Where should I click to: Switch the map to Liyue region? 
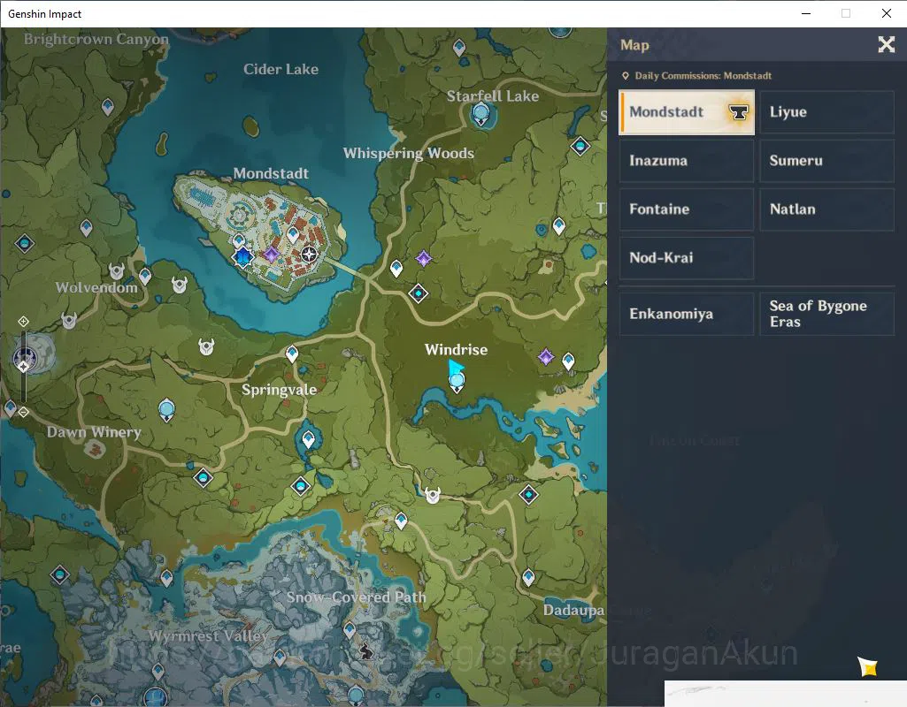click(x=826, y=112)
